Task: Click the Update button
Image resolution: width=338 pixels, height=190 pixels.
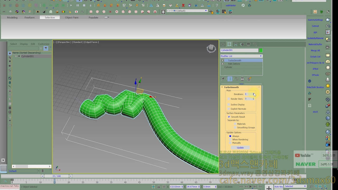Action: 240,148
